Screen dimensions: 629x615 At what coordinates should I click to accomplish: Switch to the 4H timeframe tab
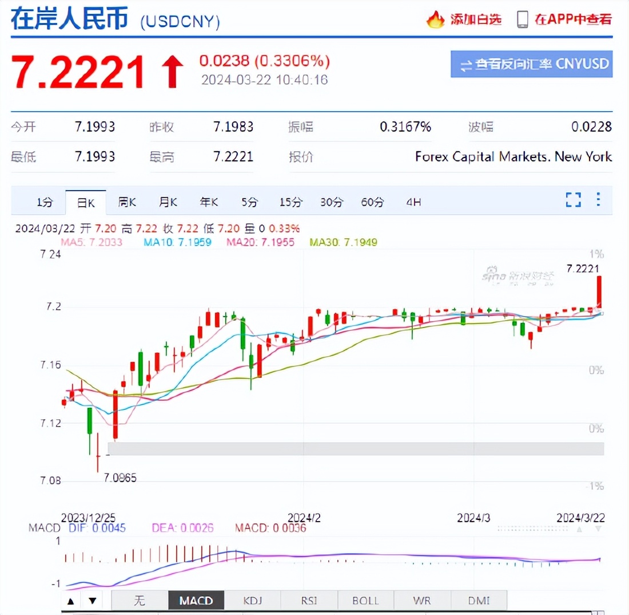(414, 202)
